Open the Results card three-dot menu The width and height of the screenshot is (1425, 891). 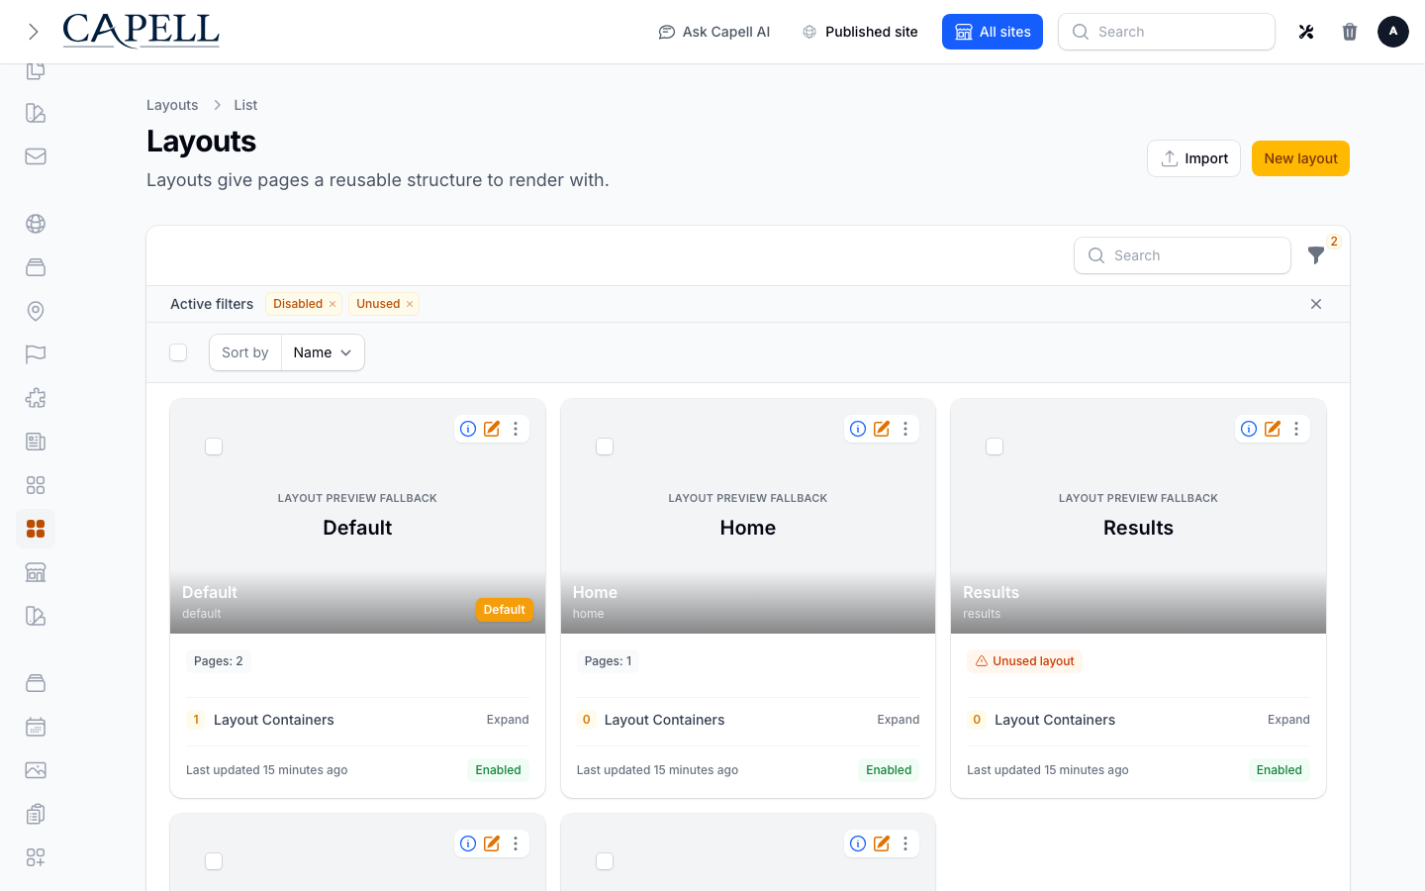click(1296, 429)
